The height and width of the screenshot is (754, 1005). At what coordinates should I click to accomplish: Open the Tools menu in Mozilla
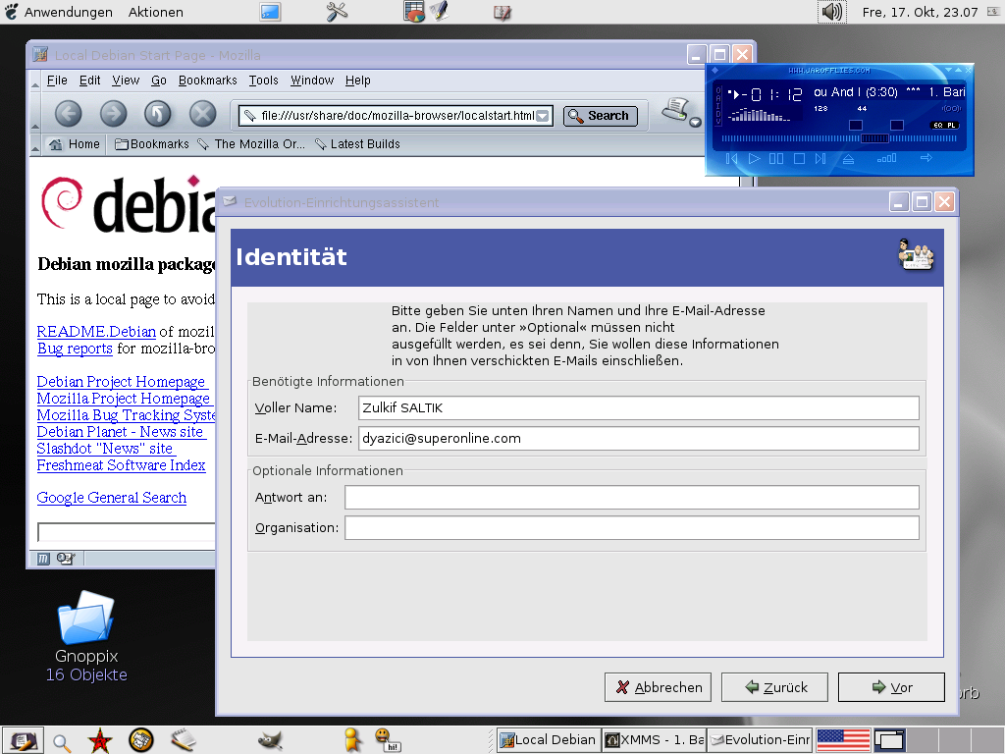coord(263,81)
